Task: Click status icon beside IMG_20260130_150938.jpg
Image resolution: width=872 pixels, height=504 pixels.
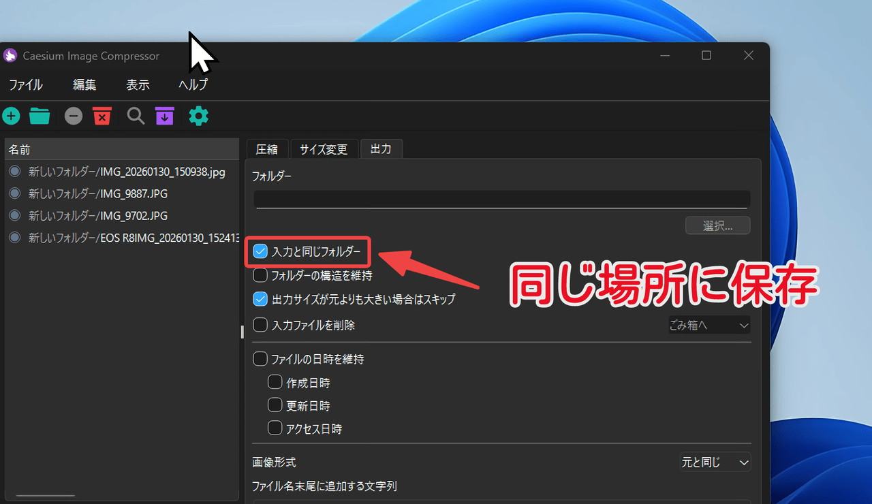Action: click(x=14, y=172)
